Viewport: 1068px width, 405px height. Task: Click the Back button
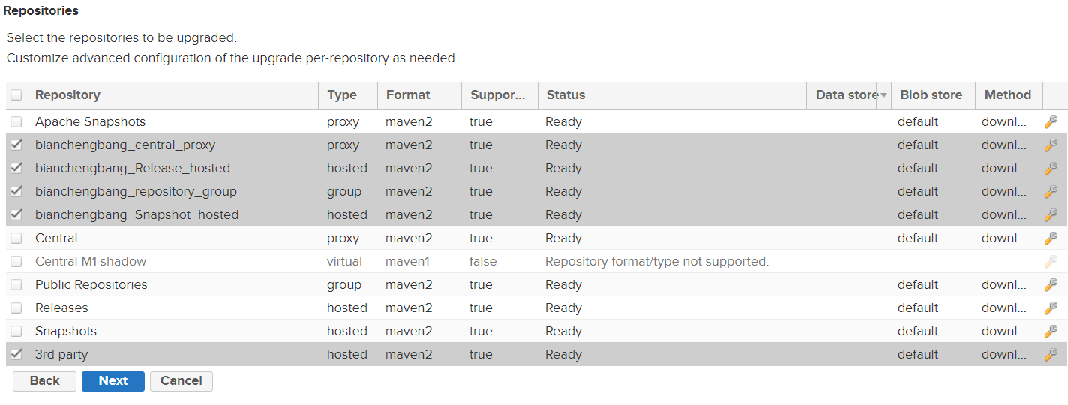44,381
